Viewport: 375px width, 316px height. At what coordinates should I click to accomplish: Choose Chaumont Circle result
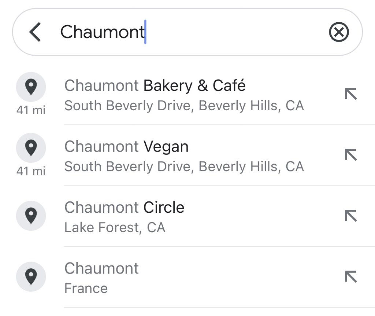tap(125, 208)
